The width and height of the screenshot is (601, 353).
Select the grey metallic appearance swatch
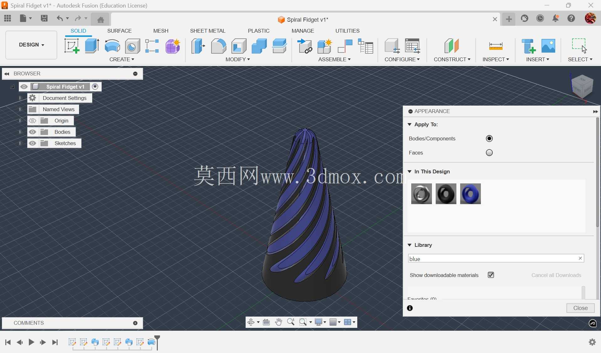pyautogui.click(x=422, y=194)
